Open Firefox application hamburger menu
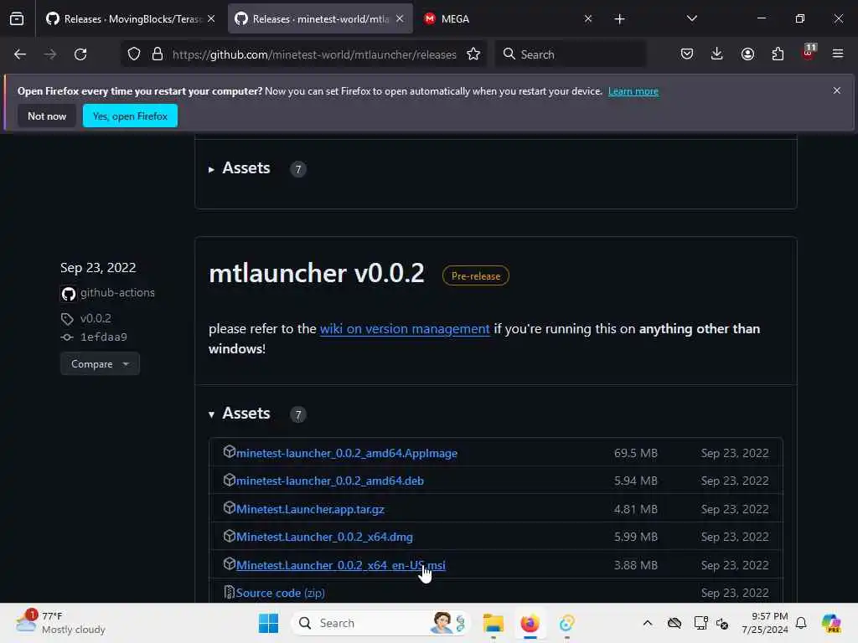858x643 pixels. click(x=838, y=54)
